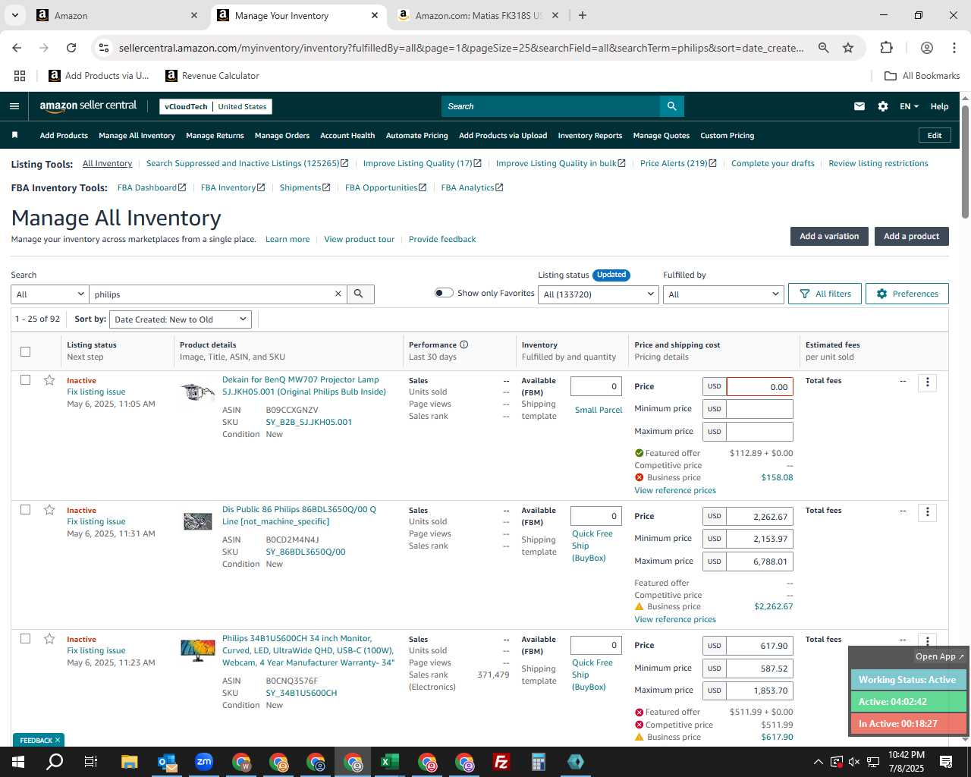Viewport: 971px width, 777px height.
Task: Select the Dekain BenQ listing checkbox
Action: click(25, 379)
